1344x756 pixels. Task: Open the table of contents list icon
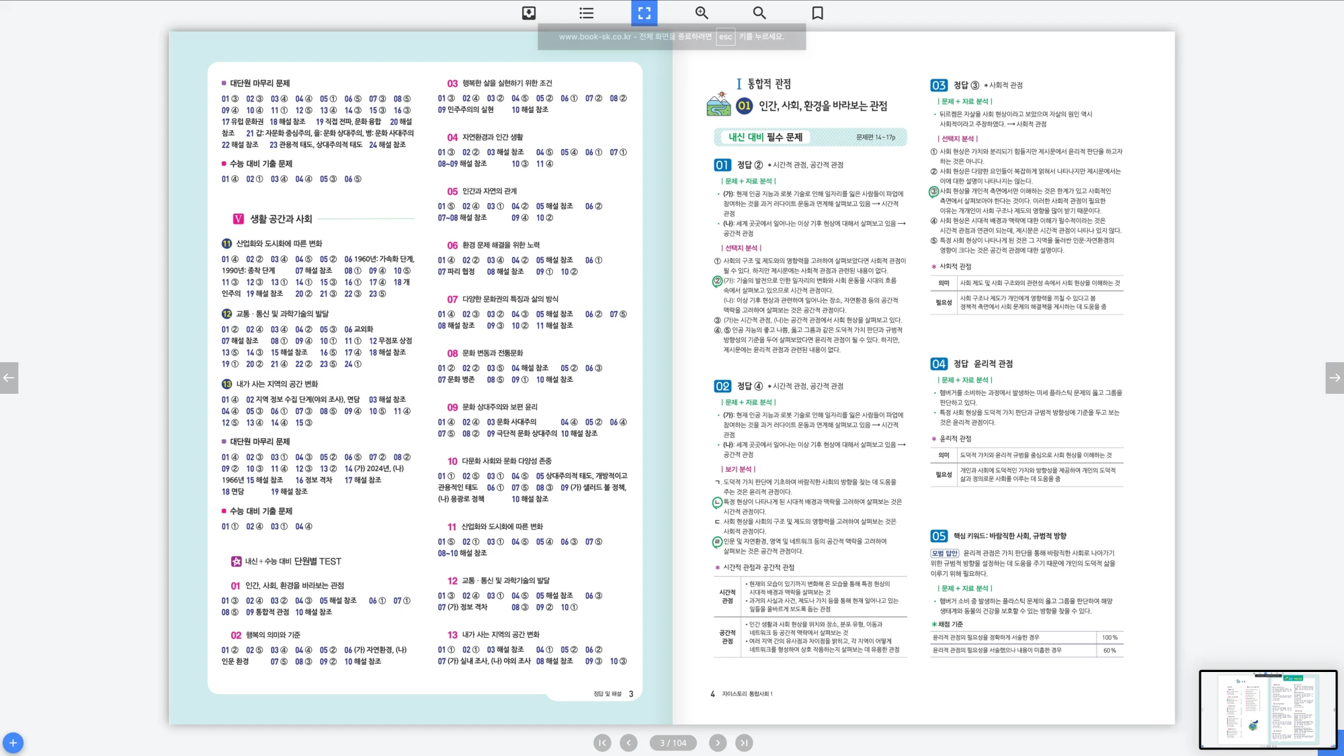(586, 13)
